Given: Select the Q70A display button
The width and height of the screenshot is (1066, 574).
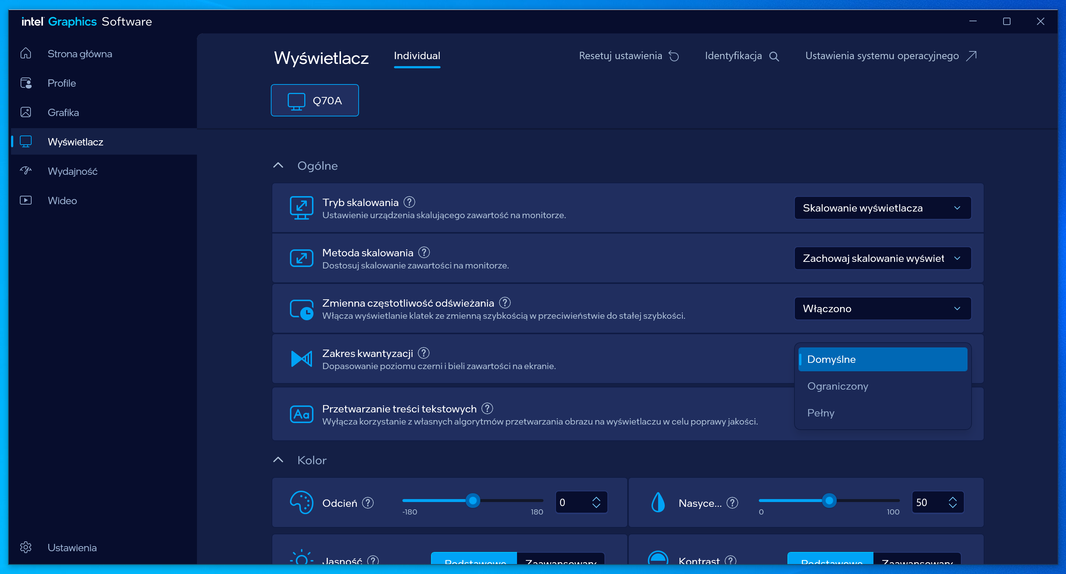Looking at the screenshot, I should click(315, 101).
